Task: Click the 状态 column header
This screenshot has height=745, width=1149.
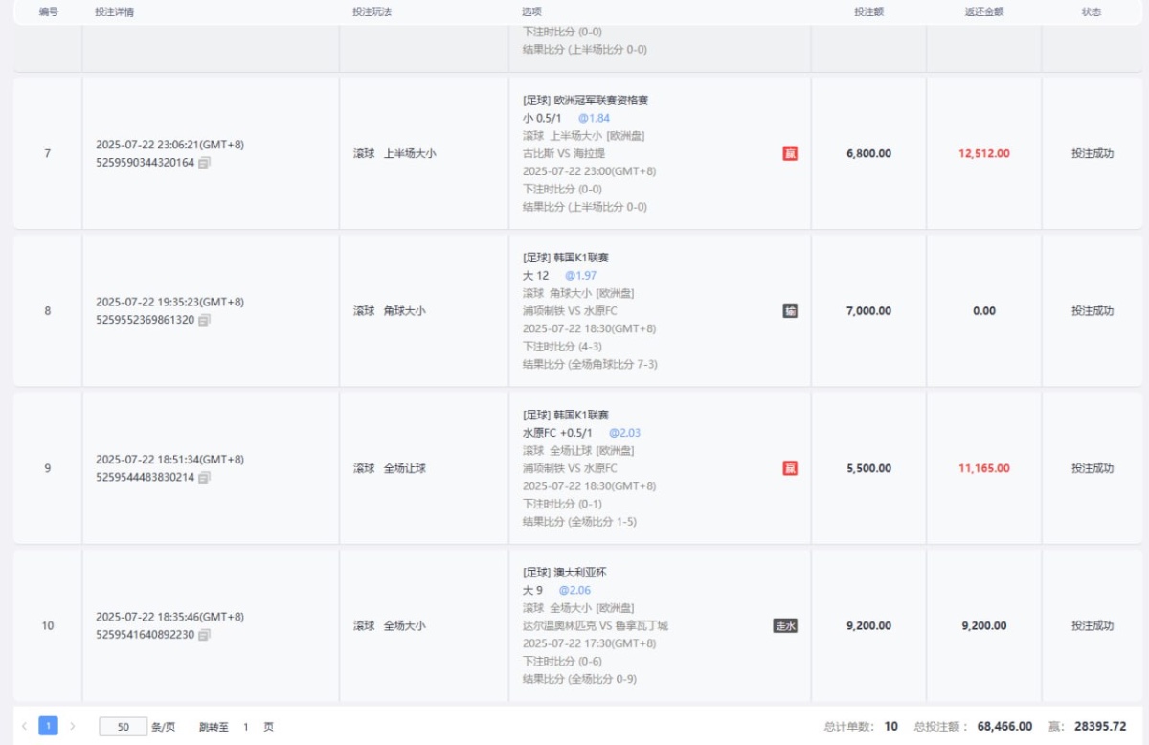Action: coord(1092,12)
